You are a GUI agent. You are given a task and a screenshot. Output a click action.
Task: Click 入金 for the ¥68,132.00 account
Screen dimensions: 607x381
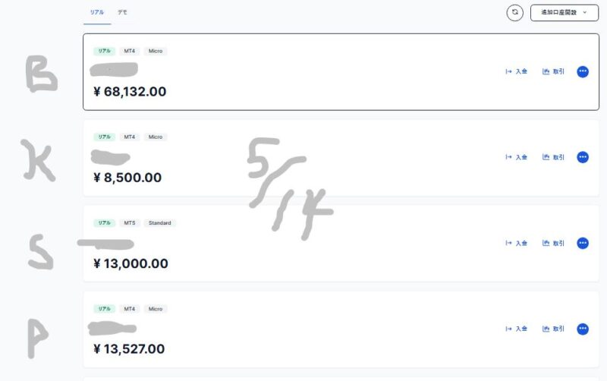click(517, 71)
